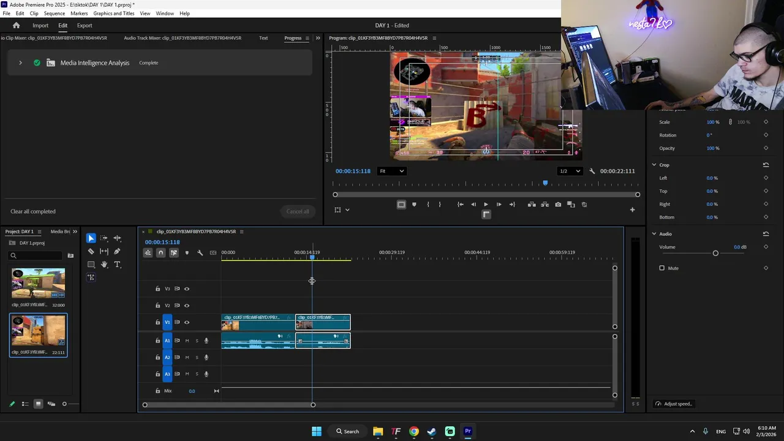The width and height of the screenshot is (784, 441).
Task: Toggle V1 track visibility eye
Action: coord(187,322)
